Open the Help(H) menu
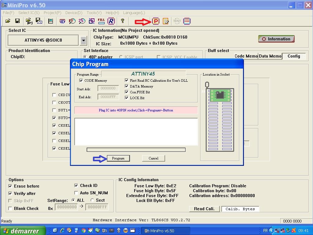This screenshot has height=235, width=313. tap(112, 13)
